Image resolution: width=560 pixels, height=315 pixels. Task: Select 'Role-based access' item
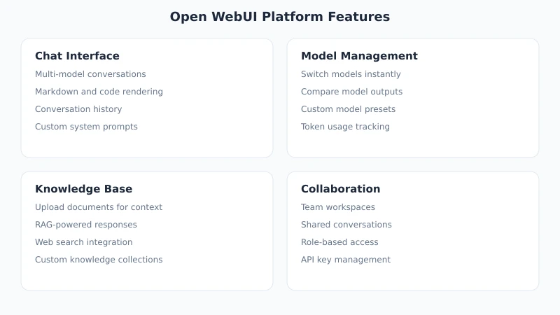click(339, 242)
